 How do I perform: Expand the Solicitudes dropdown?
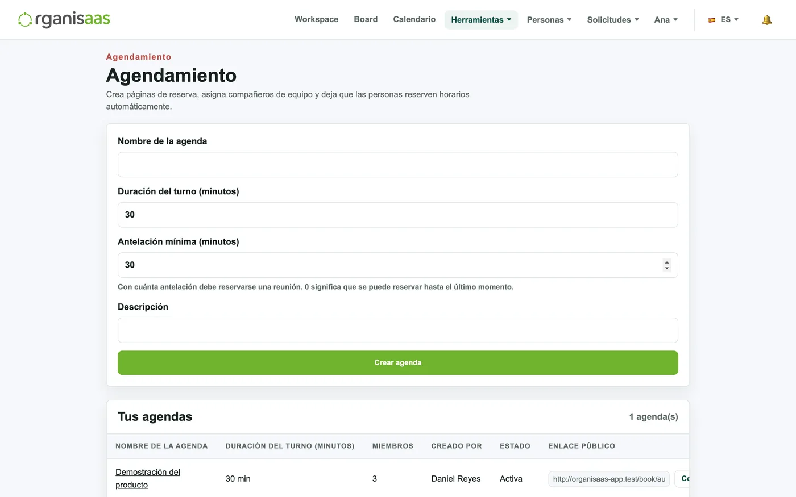(x=613, y=20)
